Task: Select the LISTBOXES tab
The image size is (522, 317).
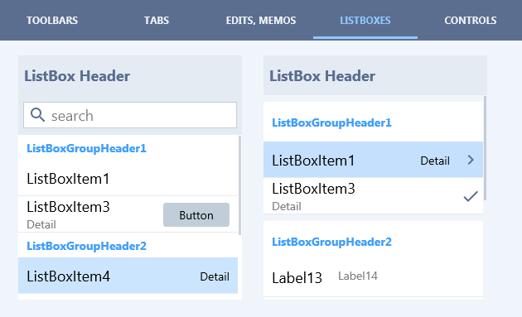Action: (365, 21)
